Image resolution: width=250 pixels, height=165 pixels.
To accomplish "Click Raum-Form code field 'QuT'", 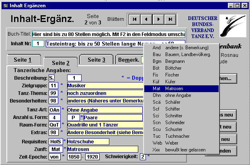I will point(55,125).
